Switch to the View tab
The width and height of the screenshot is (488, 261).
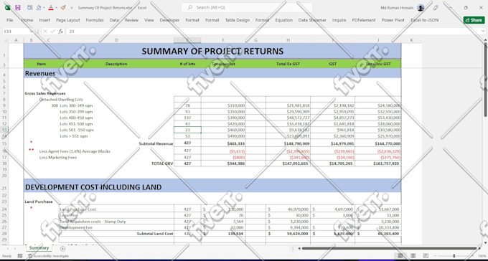coord(149,20)
